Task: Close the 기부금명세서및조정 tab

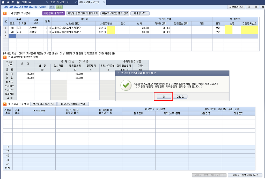Action: point(104,2)
